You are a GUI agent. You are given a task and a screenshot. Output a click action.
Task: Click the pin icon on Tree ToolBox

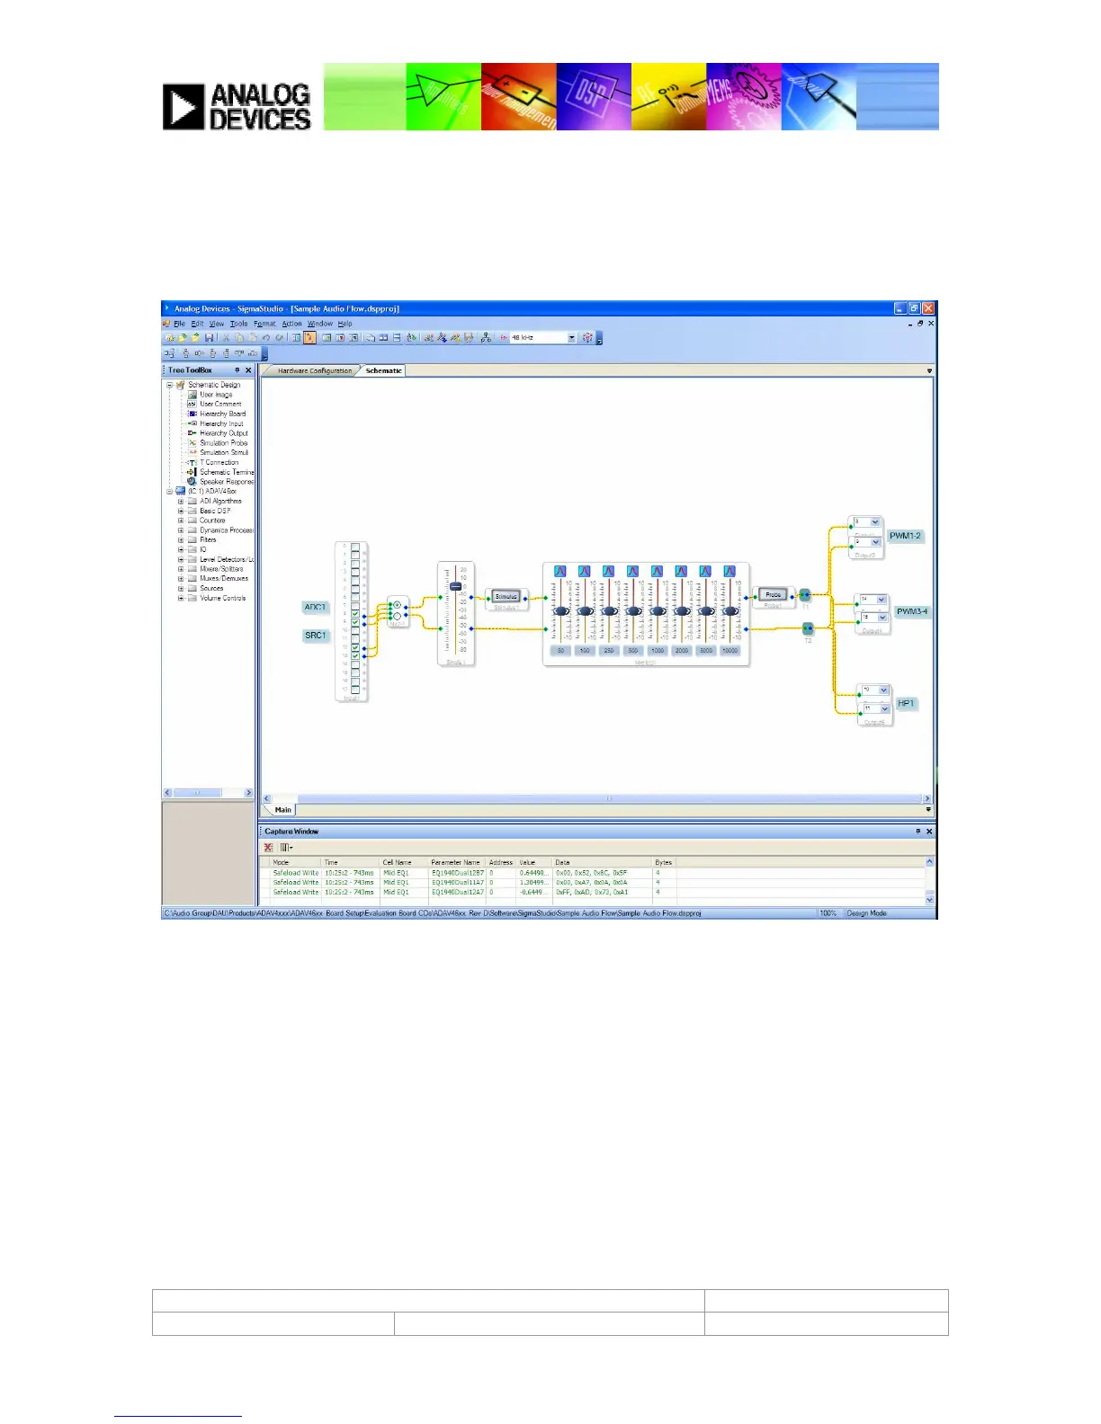tap(237, 369)
